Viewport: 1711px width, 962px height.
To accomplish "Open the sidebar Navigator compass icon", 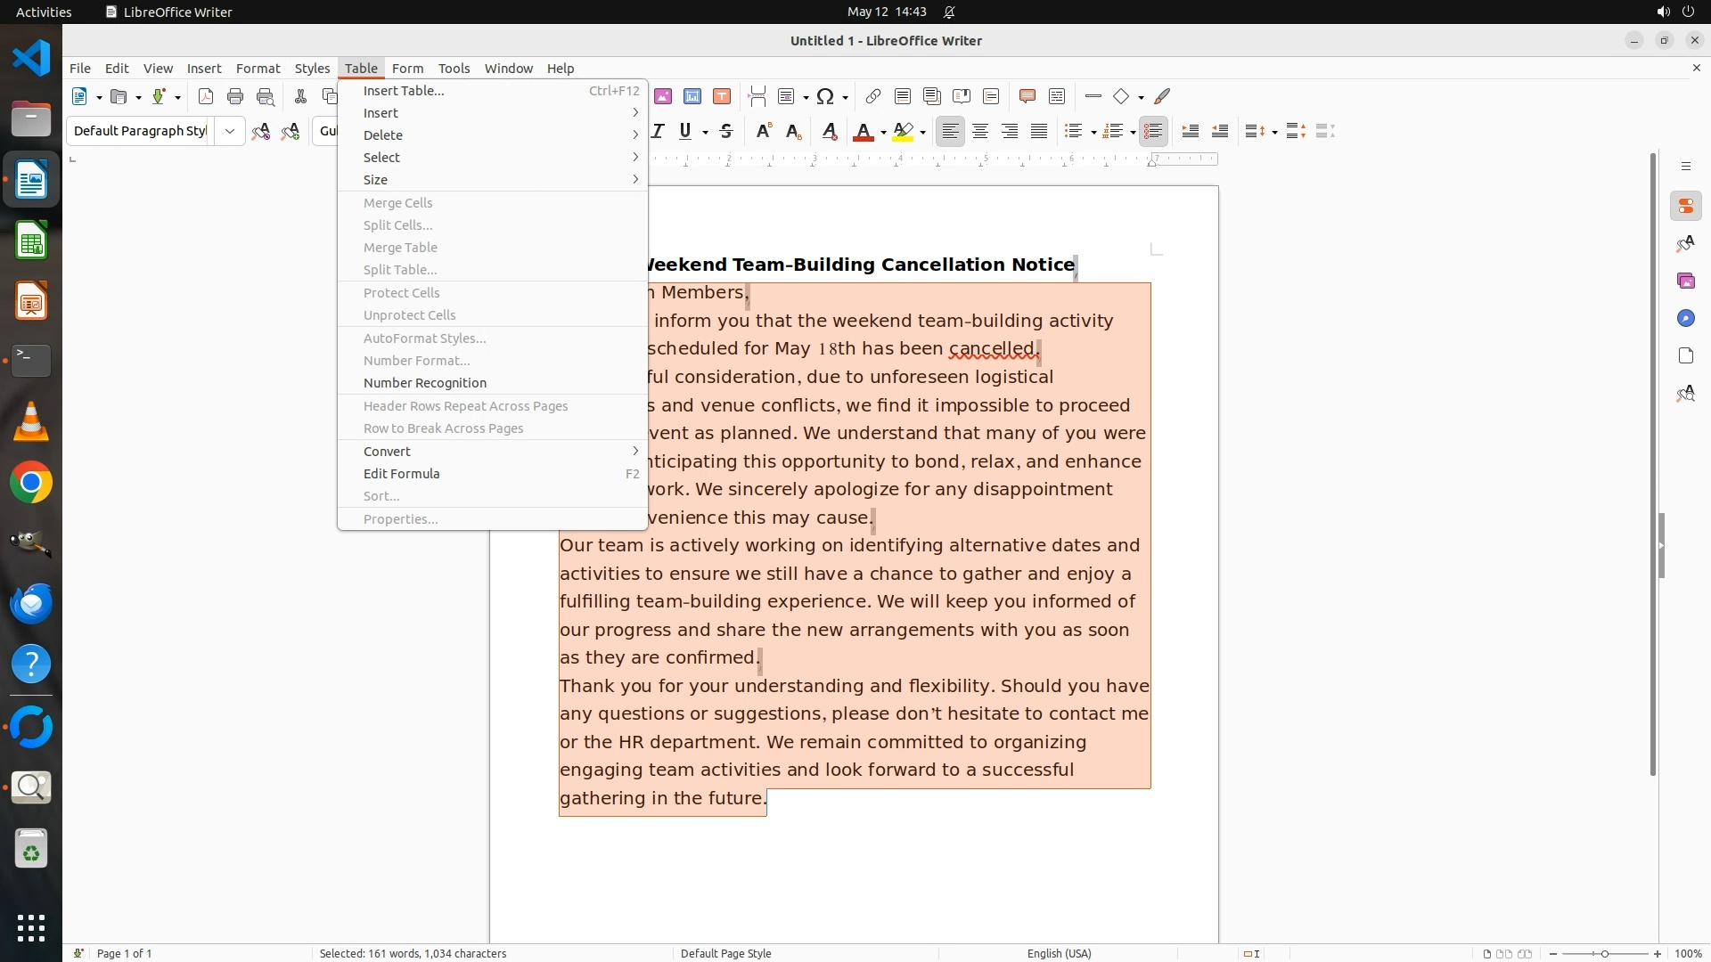I will 1685,318.
